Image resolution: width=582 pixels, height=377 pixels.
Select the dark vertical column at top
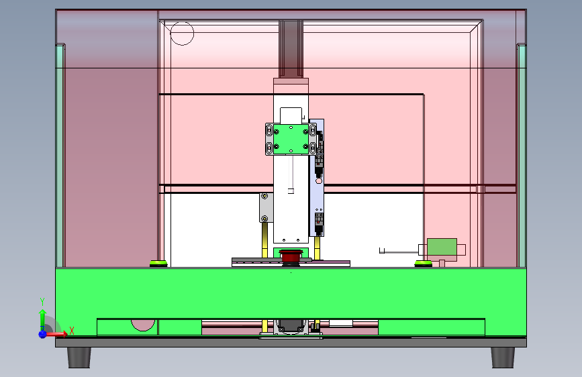click(291, 49)
